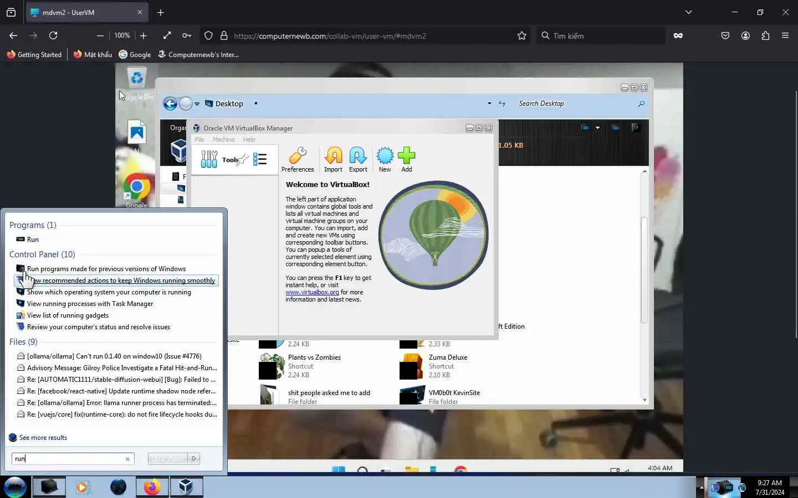Open the media player taskbar icon

(x=83, y=487)
